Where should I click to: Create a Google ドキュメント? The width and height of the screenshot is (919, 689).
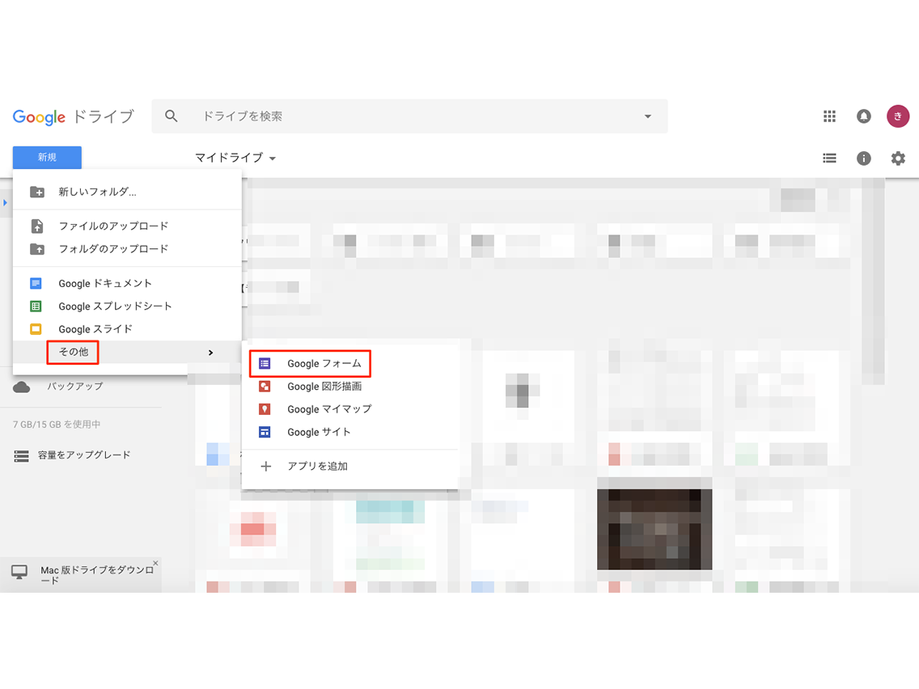pos(127,283)
